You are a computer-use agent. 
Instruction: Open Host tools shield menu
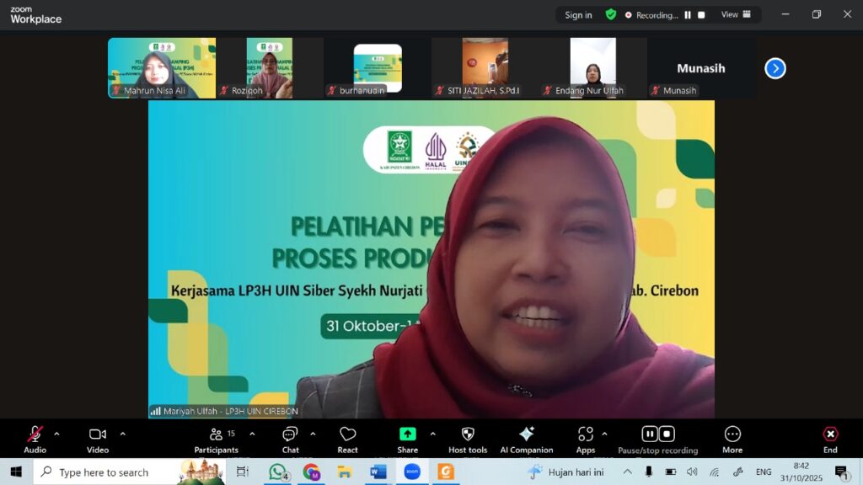[468, 436]
